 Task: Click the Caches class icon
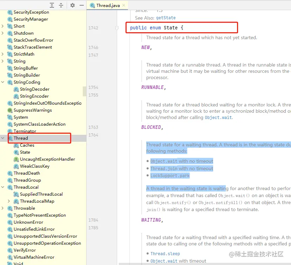pos(16,145)
